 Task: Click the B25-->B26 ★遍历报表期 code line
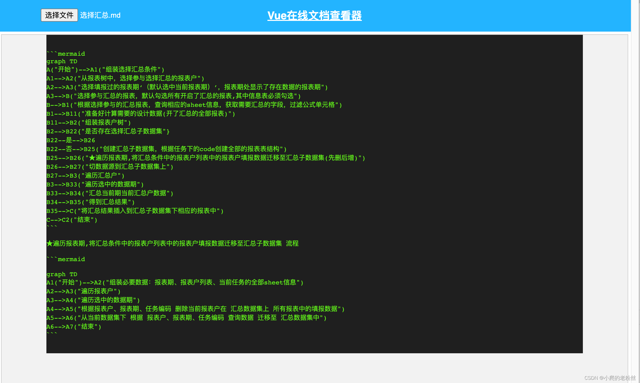205,158
